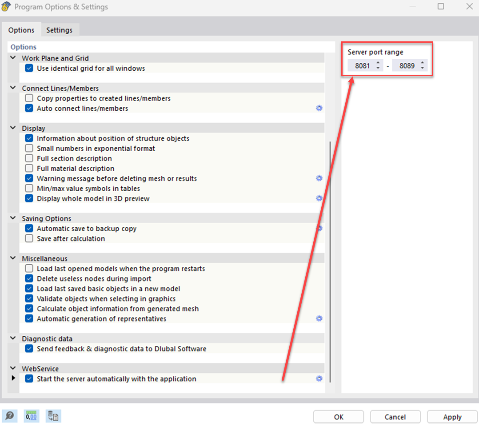This screenshot has width=479, height=427.
Task: Click the gear icon beside WebService section
Action: point(319,379)
